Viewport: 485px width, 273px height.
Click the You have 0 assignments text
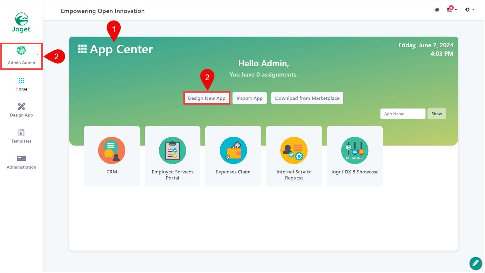click(x=264, y=74)
